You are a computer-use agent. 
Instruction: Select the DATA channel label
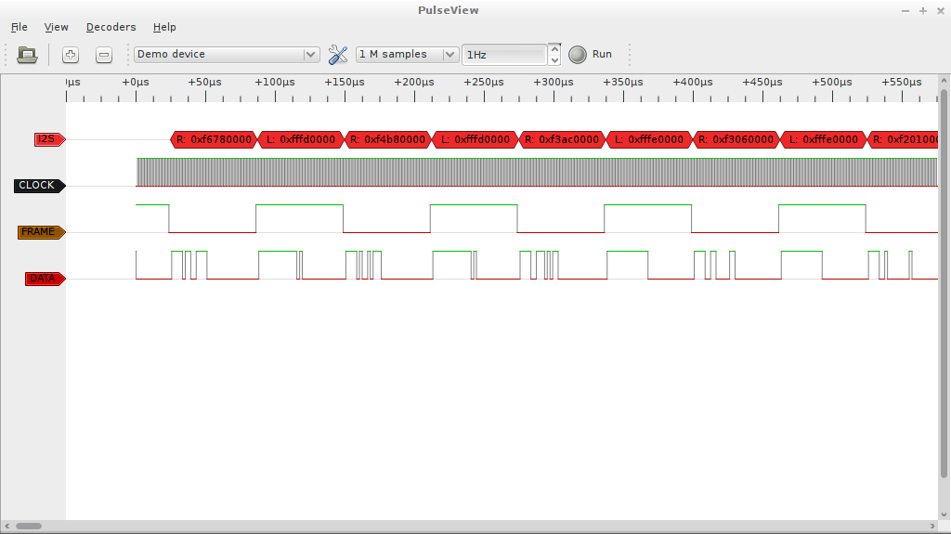[44, 279]
